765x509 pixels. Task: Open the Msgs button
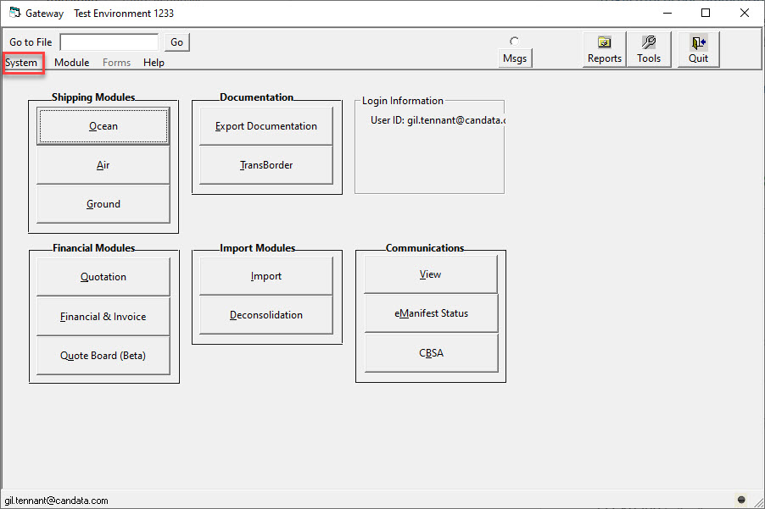[x=515, y=58]
